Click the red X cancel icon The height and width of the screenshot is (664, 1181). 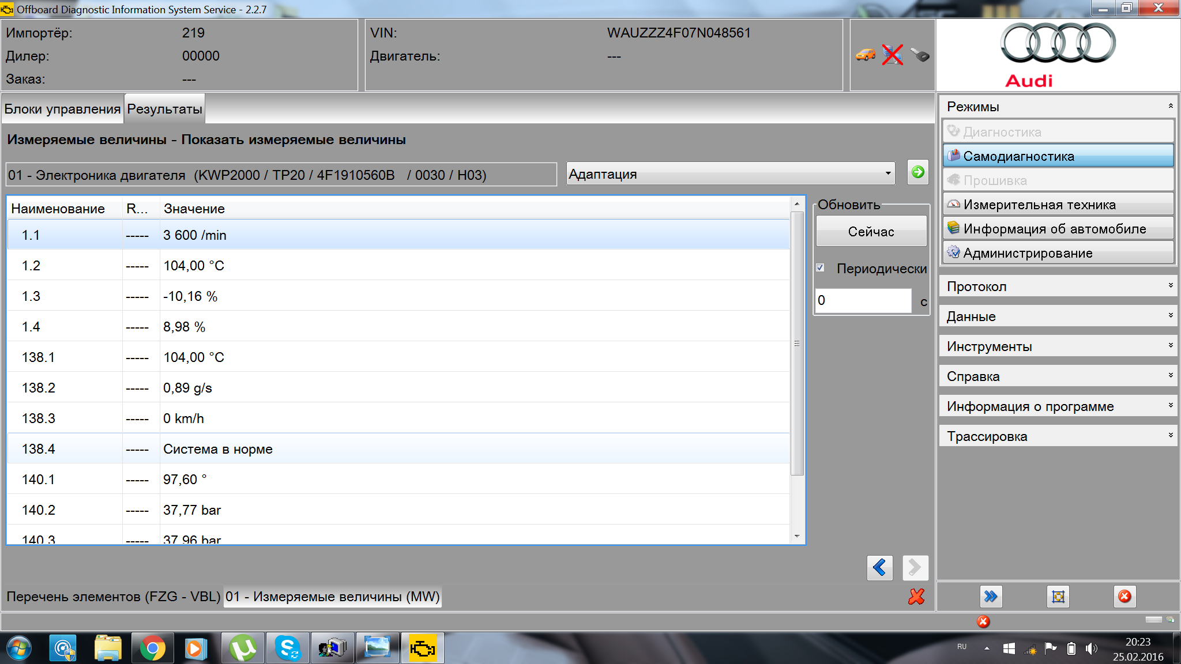click(916, 597)
